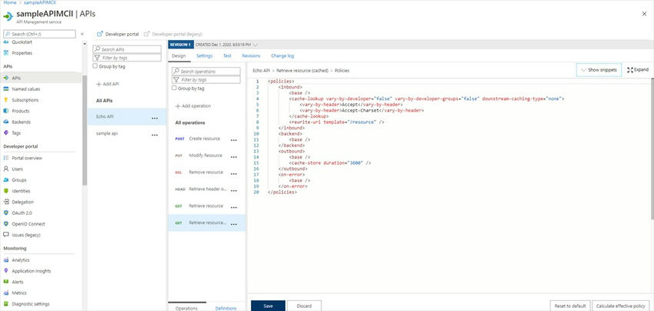Open Diagnostic settings
654x311 pixels.
pyautogui.click(x=31, y=304)
